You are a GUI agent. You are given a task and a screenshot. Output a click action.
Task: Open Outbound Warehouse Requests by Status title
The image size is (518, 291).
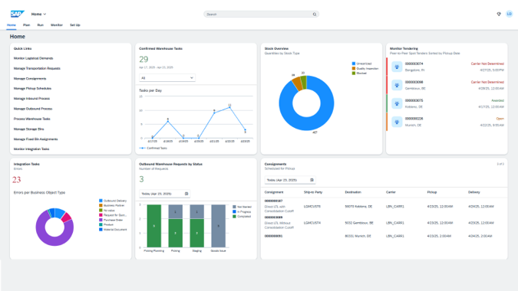pyautogui.click(x=170, y=164)
